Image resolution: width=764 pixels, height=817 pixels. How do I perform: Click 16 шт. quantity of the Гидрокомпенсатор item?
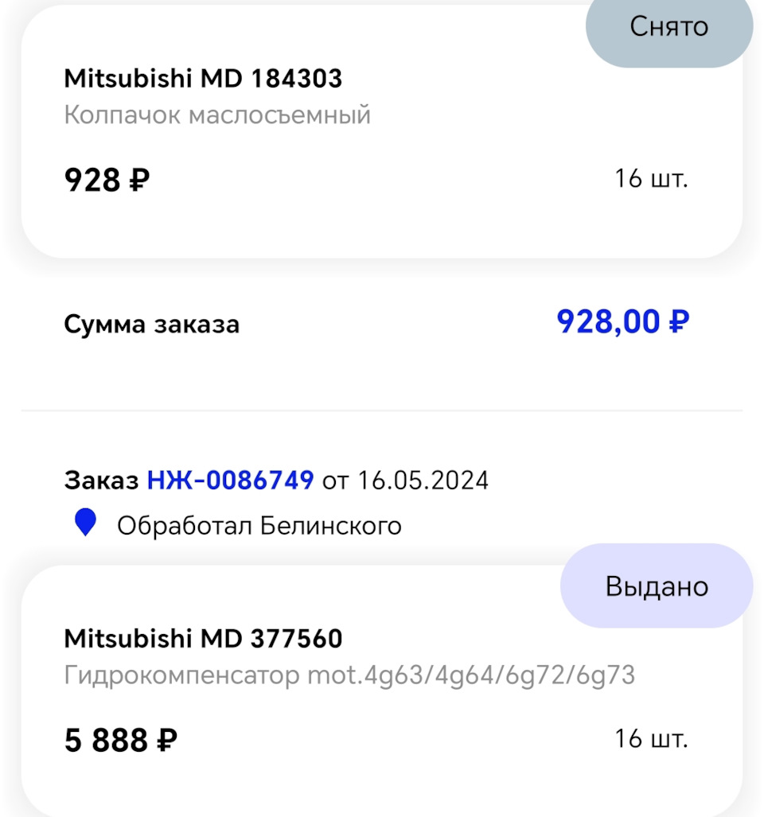tap(650, 738)
